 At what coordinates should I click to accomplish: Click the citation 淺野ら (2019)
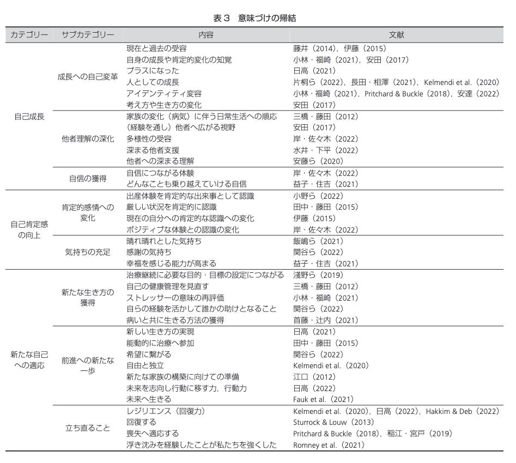click(x=318, y=275)
